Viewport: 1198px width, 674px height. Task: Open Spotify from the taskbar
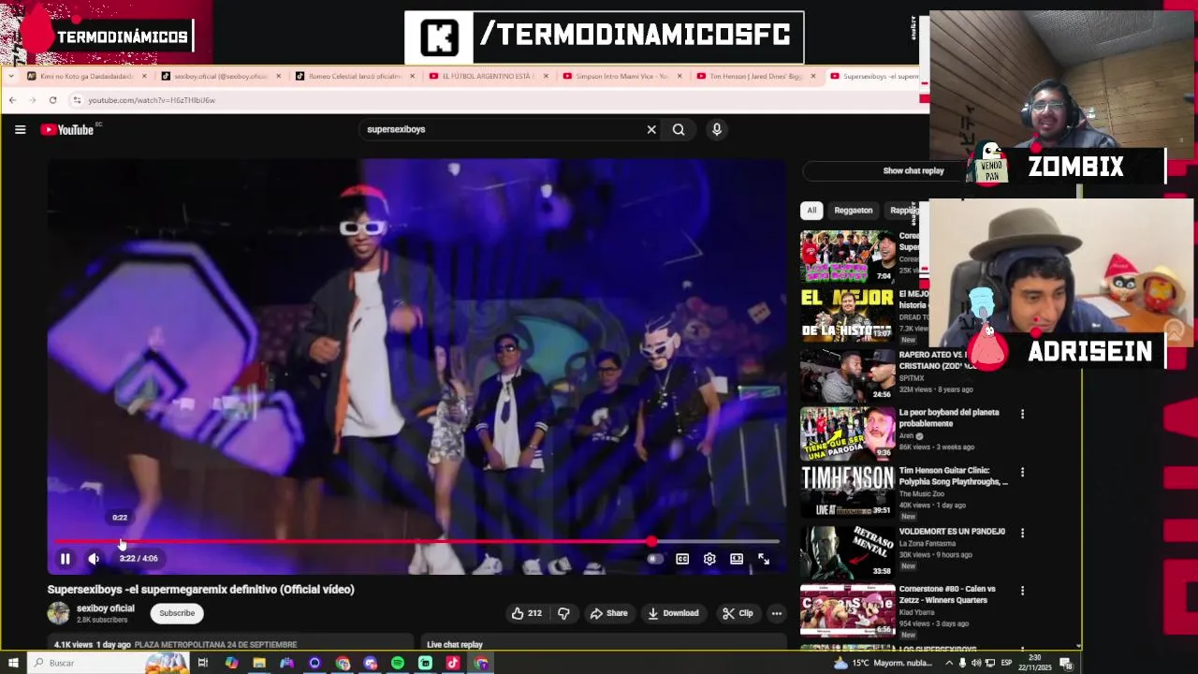(398, 663)
